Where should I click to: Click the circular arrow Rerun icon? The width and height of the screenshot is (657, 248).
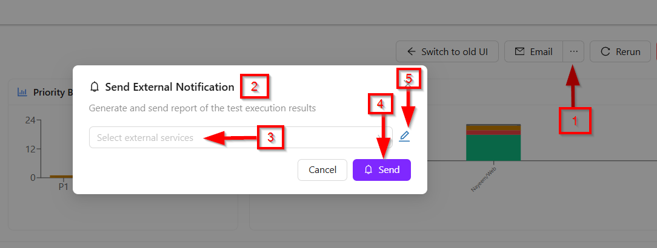point(605,51)
